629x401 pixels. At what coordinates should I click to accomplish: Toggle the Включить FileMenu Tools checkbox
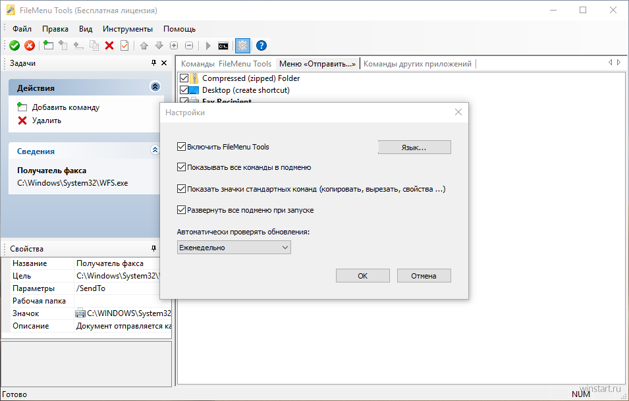pos(181,147)
